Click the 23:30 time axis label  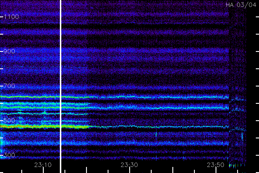coord(129,165)
